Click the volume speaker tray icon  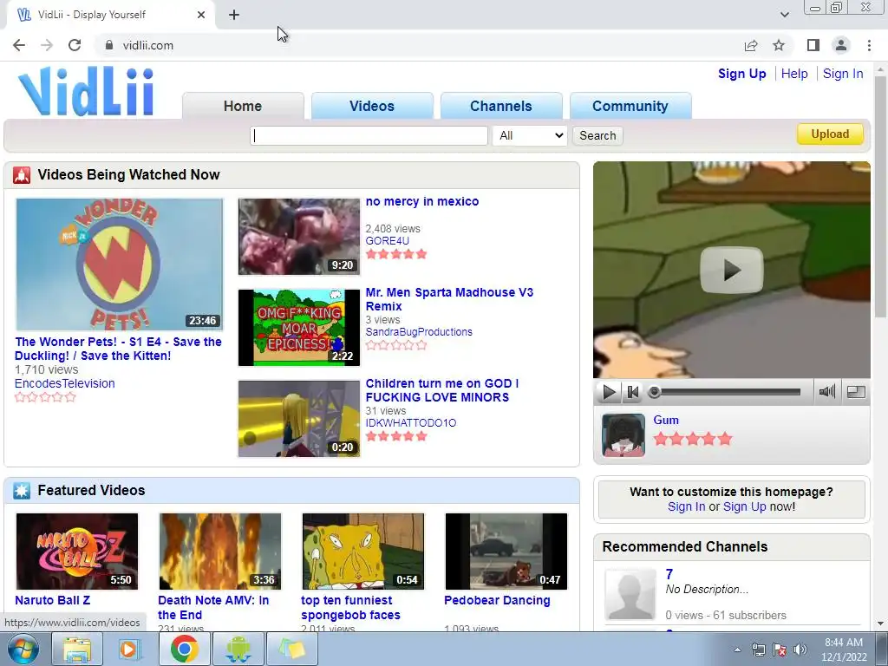click(x=800, y=650)
